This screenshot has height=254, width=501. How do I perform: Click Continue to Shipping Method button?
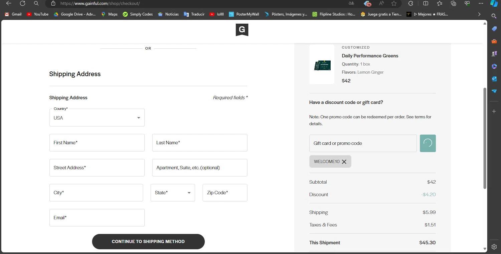coord(148,242)
